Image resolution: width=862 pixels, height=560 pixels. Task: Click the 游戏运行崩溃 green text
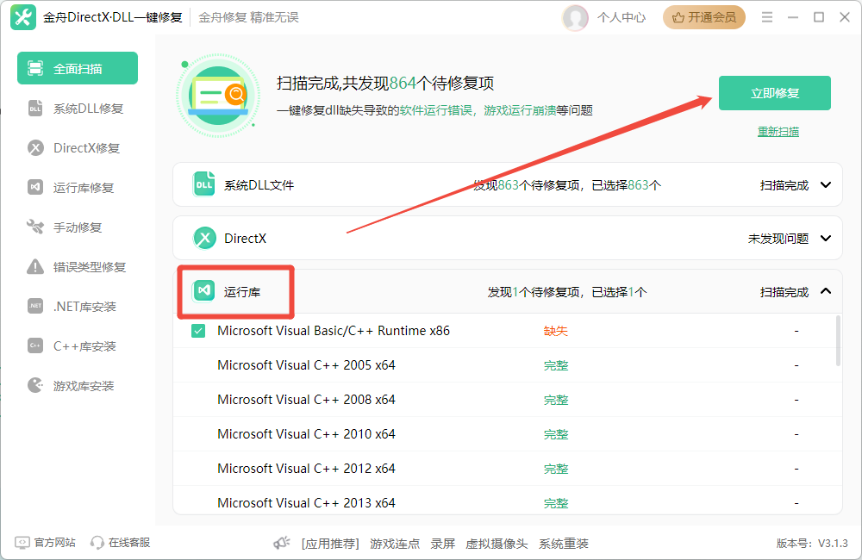(520, 110)
